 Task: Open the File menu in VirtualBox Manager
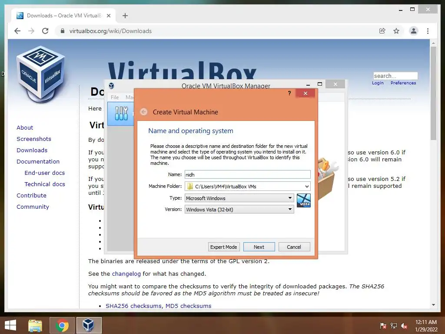tap(115, 97)
